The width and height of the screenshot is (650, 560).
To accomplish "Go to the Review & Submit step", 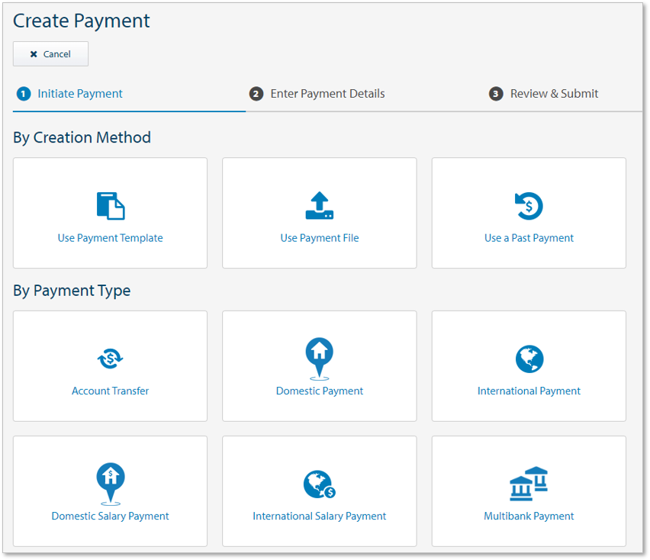I will tap(554, 93).
